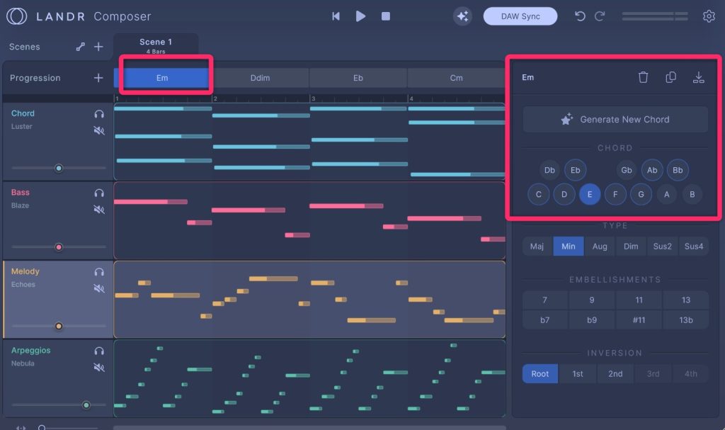Click Generate New Chord button

[x=615, y=120]
